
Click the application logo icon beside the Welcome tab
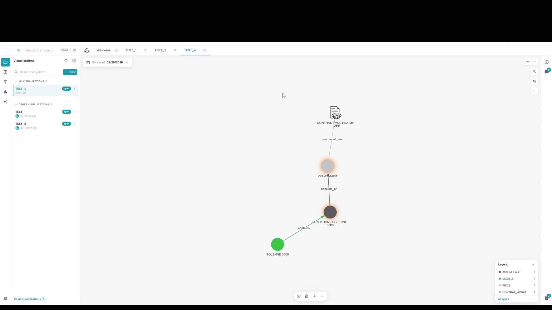pos(87,50)
